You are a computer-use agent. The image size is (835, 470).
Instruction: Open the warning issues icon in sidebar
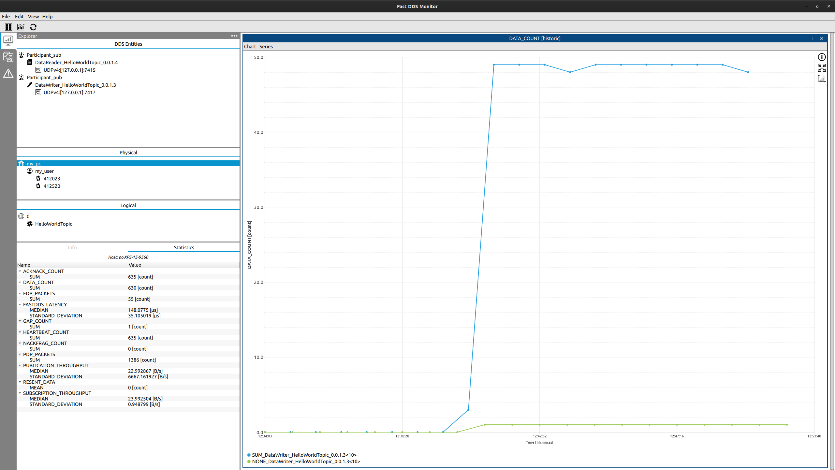tap(8, 74)
